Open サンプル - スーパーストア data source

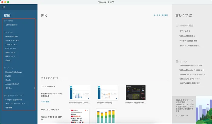15,104
